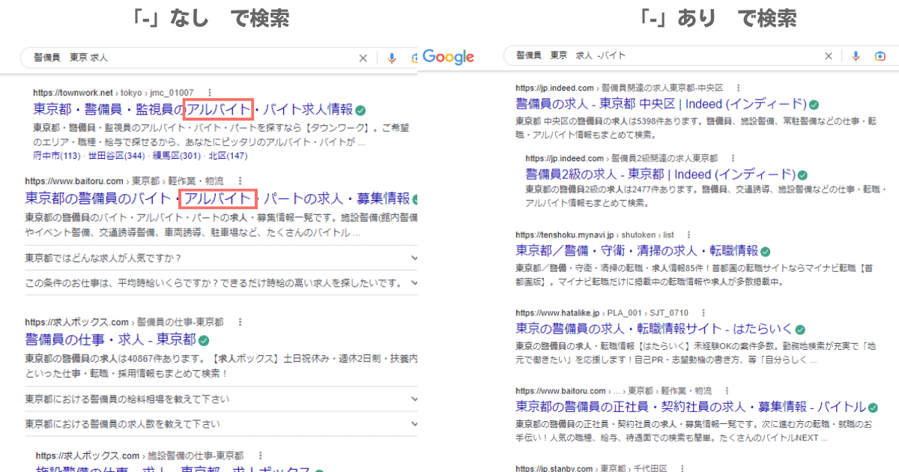
Task: Open 東京都/警備・守衛・清掃の求人・転職情報 result
Action: [x=637, y=251]
